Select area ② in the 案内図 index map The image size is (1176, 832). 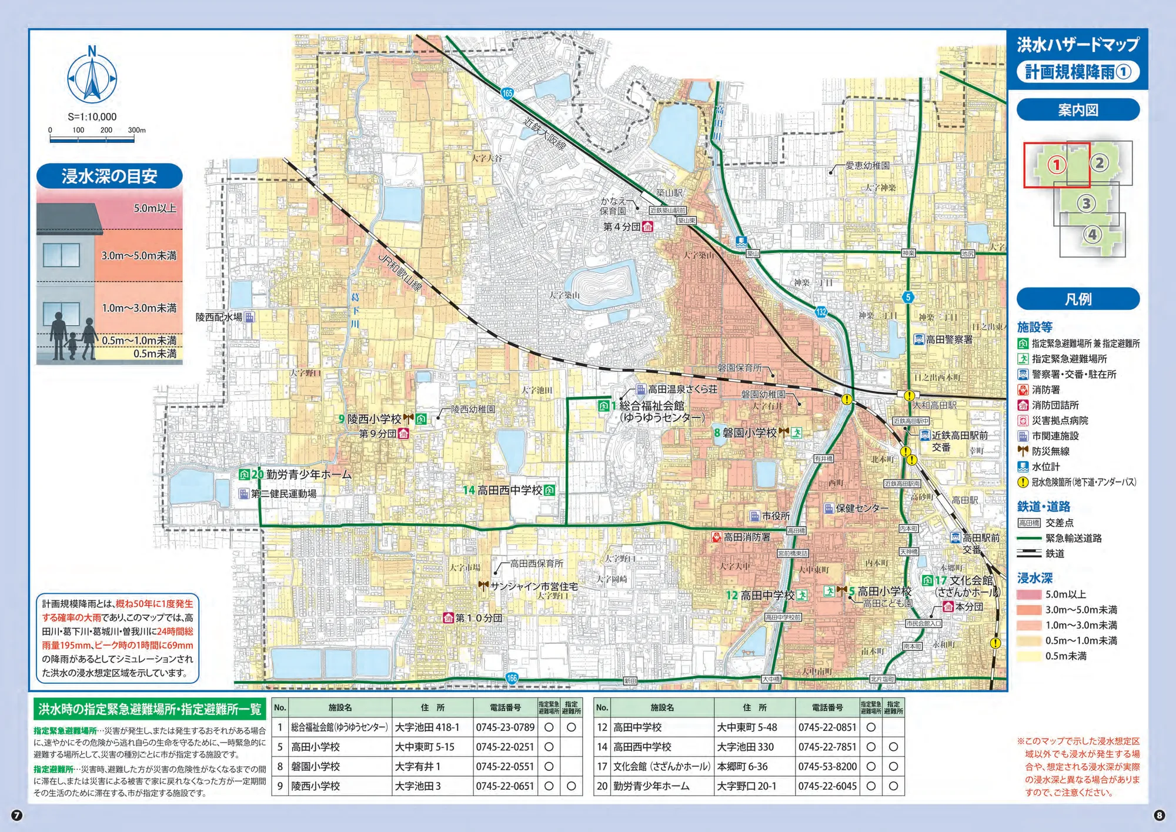(x=1100, y=163)
